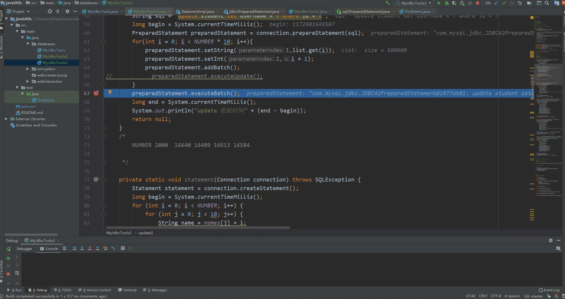Click Locate/scroll from source icon in Project panel
Viewport: 565px width, 299px height.
tap(50, 11)
